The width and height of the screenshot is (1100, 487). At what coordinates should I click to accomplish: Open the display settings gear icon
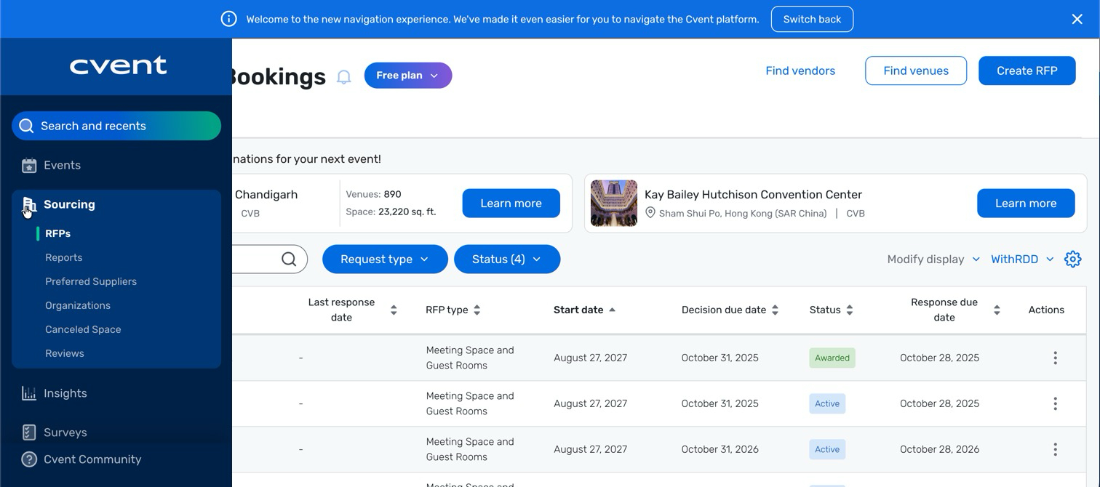[x=1072, y=259]
